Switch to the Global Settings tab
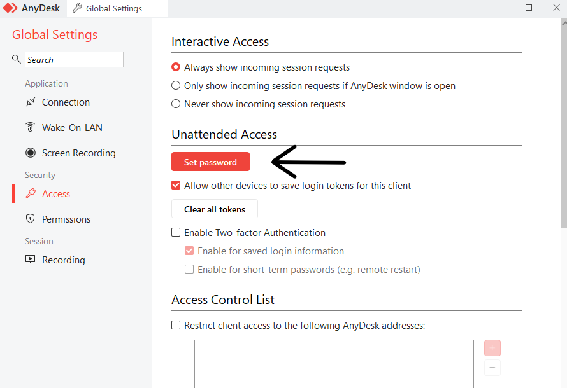 (117, 8)
